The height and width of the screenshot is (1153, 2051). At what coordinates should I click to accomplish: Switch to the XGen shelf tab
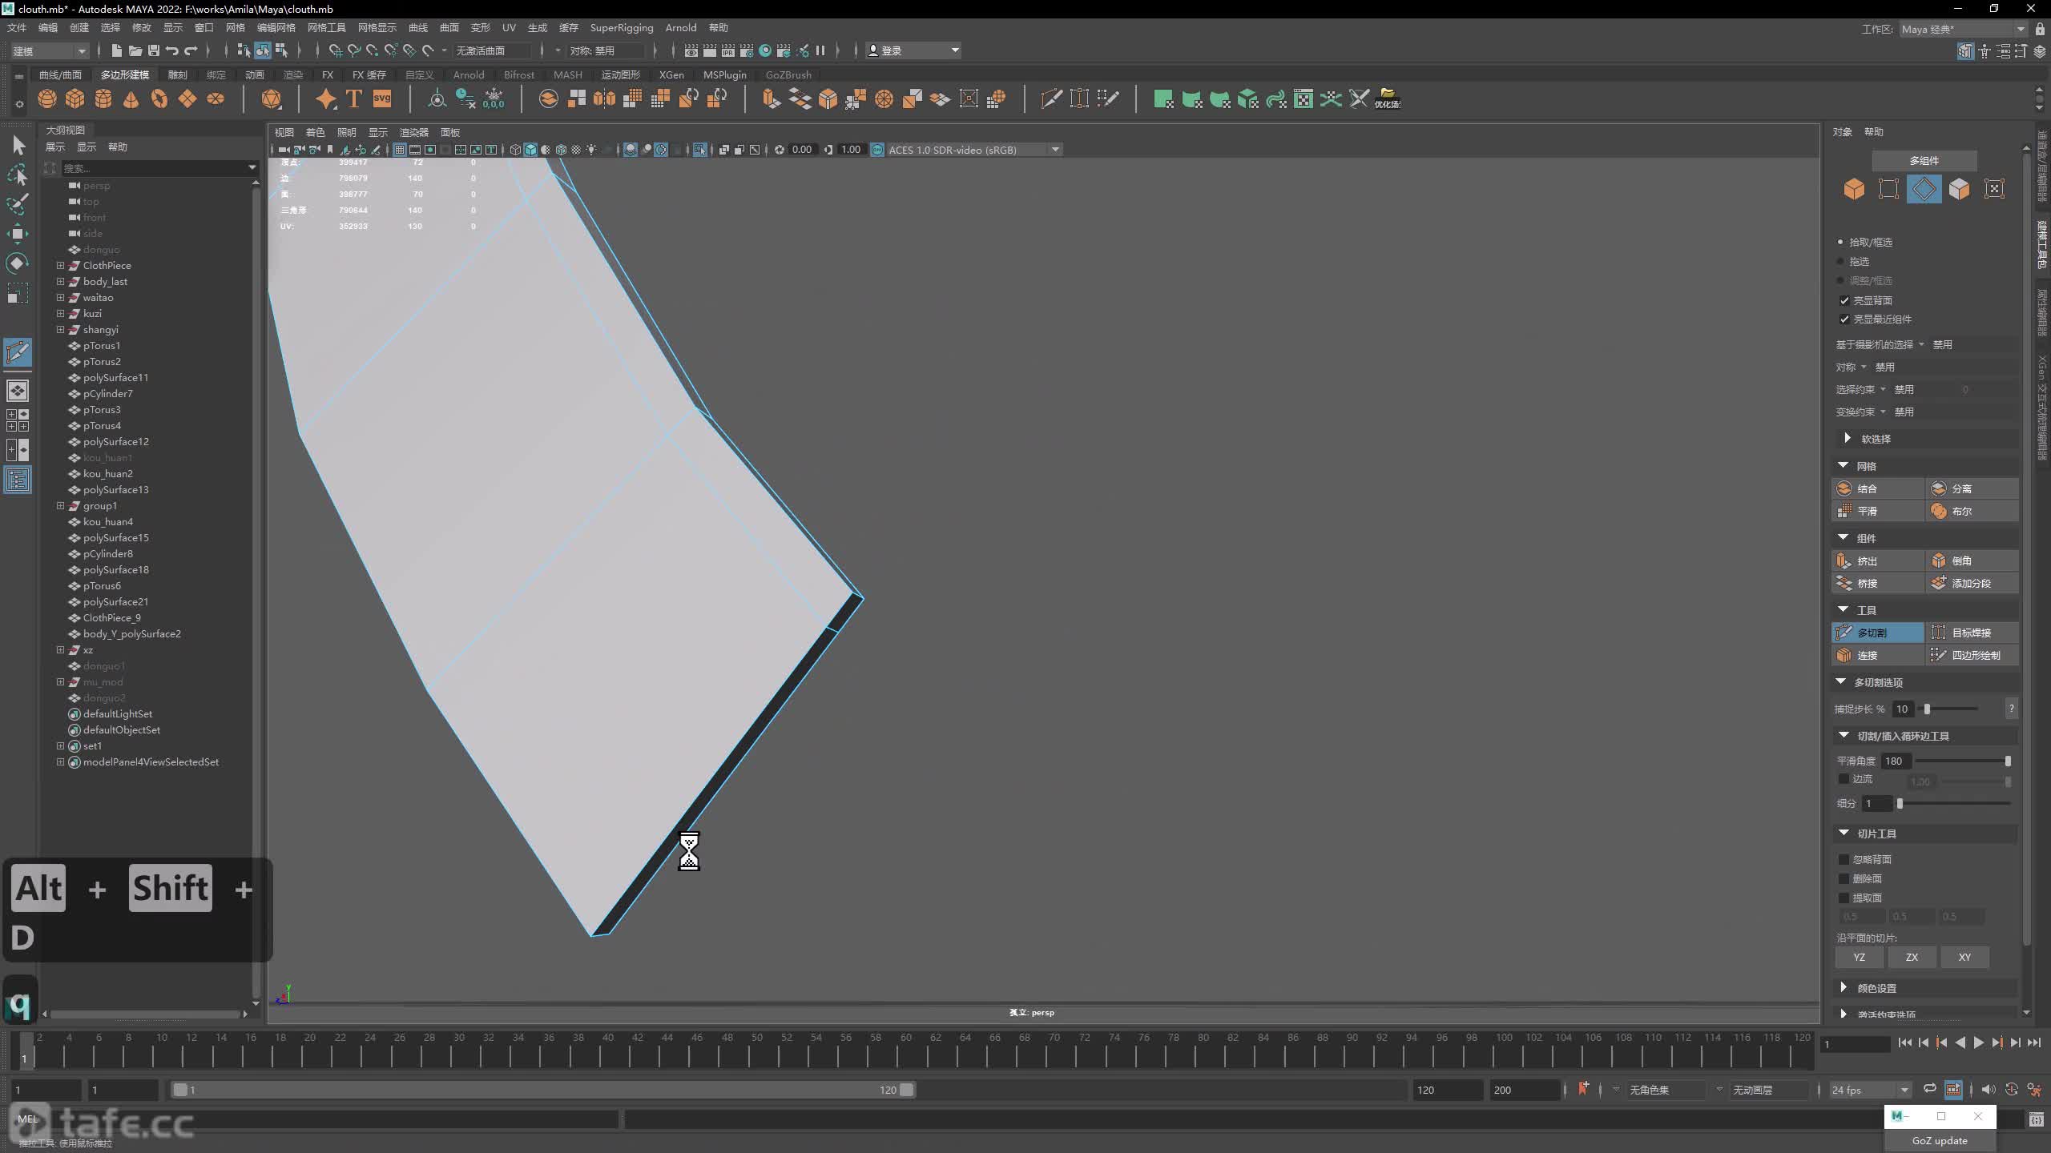(671, 74)
